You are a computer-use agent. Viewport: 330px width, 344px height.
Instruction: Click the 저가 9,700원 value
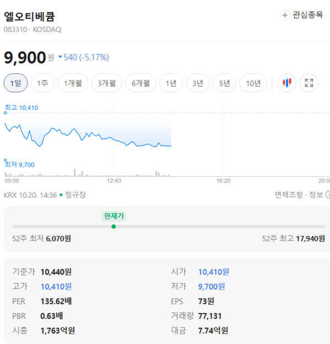(211, 287)
